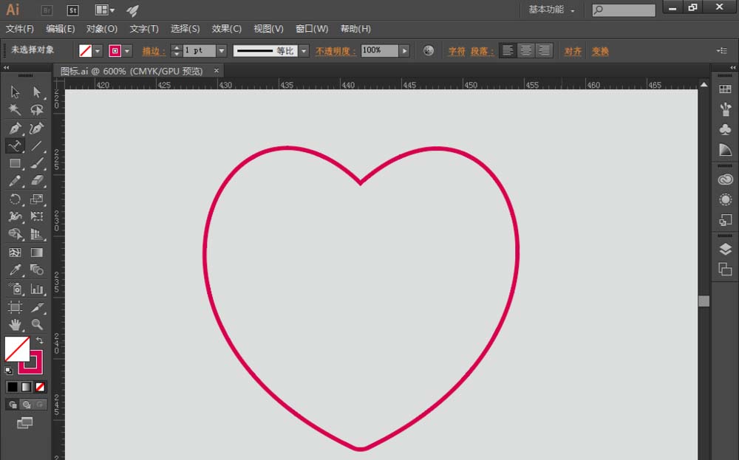
Task: Open the Appearance panel sun icon
Action: click(x=726, y=199)
